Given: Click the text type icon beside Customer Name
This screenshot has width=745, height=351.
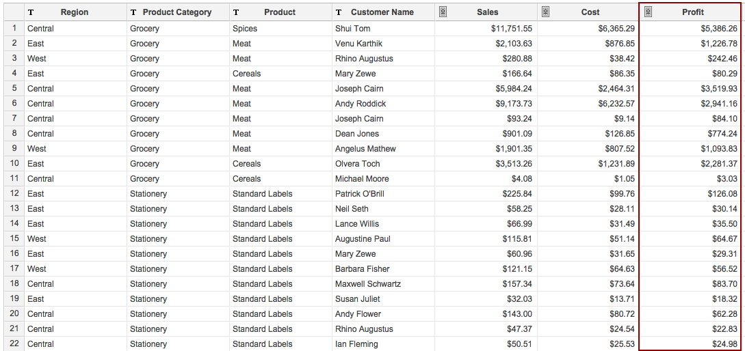Looking at the screenshot, I should pyautogui.click(x=339, y=12).
